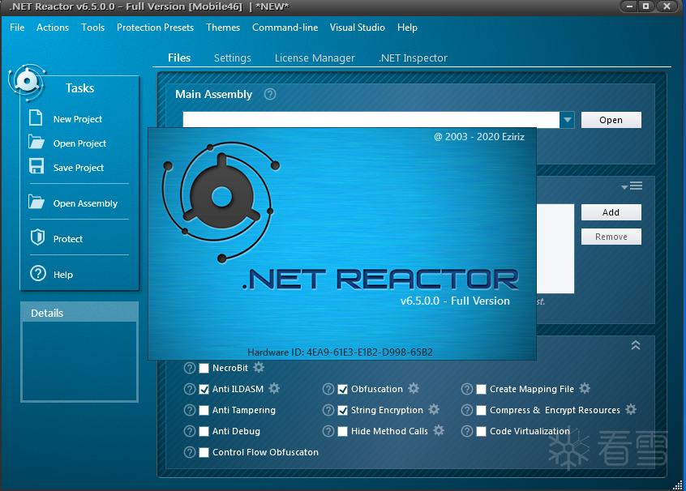Enable the Create Mapping File checkbox
Screen dimensions: 686x491
[481, 389]
